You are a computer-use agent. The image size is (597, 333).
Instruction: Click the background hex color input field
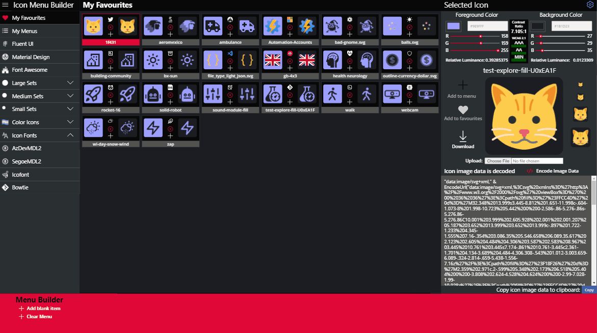[572, 26]
